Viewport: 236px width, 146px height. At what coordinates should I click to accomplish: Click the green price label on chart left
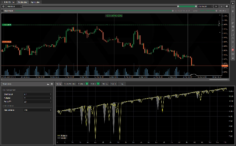pos(7,25)
